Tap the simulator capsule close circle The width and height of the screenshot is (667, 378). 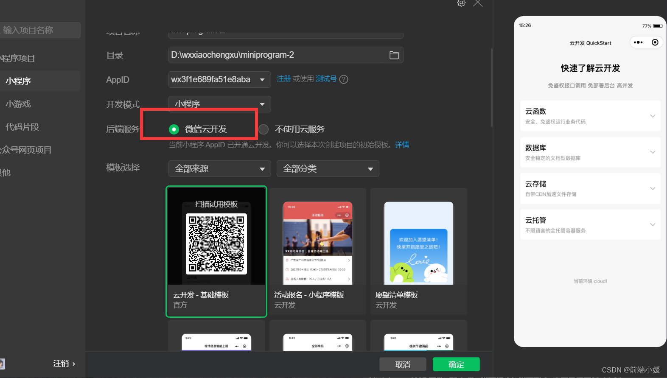tap(655, 42)
